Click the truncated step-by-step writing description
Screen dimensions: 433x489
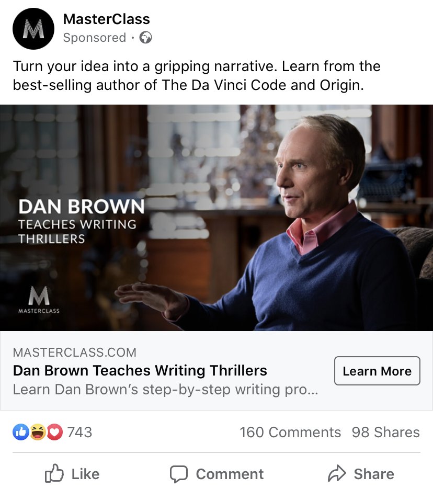[x=166, y=390]
